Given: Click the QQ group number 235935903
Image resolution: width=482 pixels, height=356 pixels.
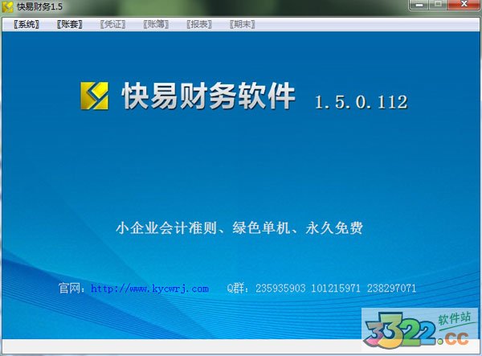Looking at the screenshot, I should tap(280, 288).
